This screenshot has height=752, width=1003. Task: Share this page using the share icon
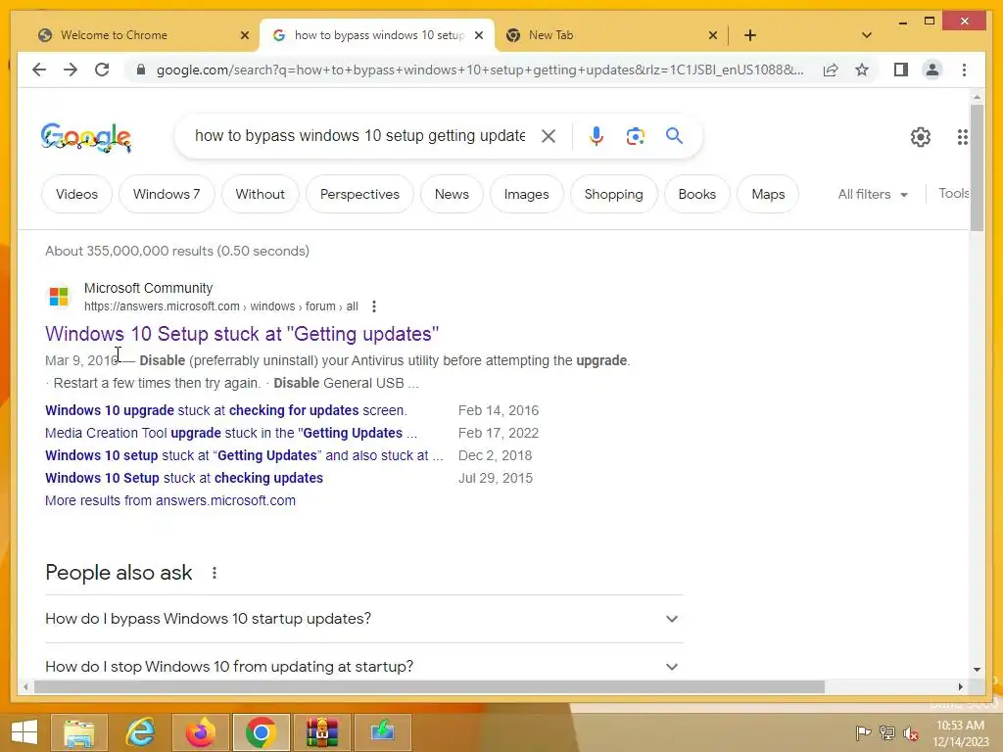[x=831, y=70]
